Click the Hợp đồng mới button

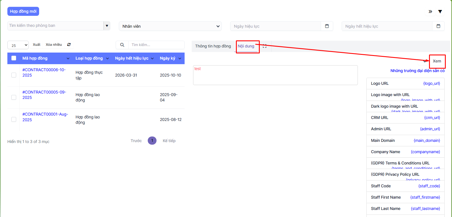[x=23, y=11]
